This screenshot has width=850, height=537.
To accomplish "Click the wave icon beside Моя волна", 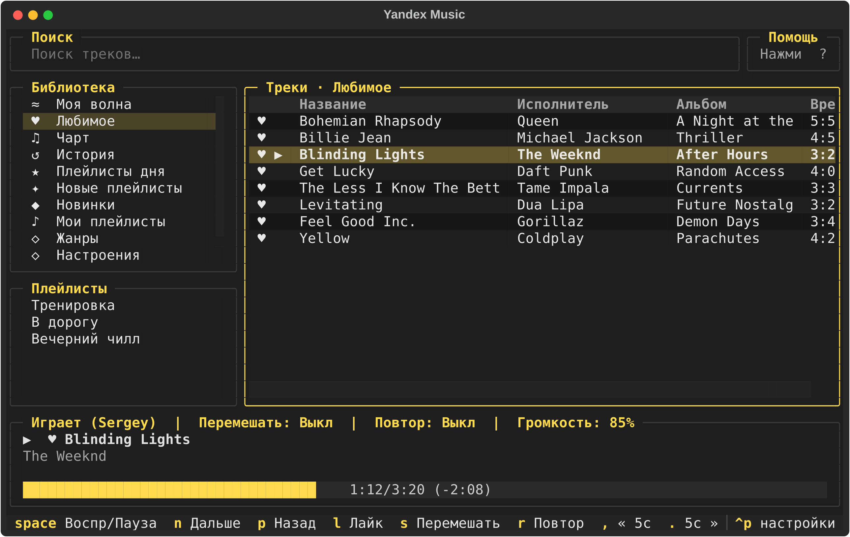I will point(35,104).
